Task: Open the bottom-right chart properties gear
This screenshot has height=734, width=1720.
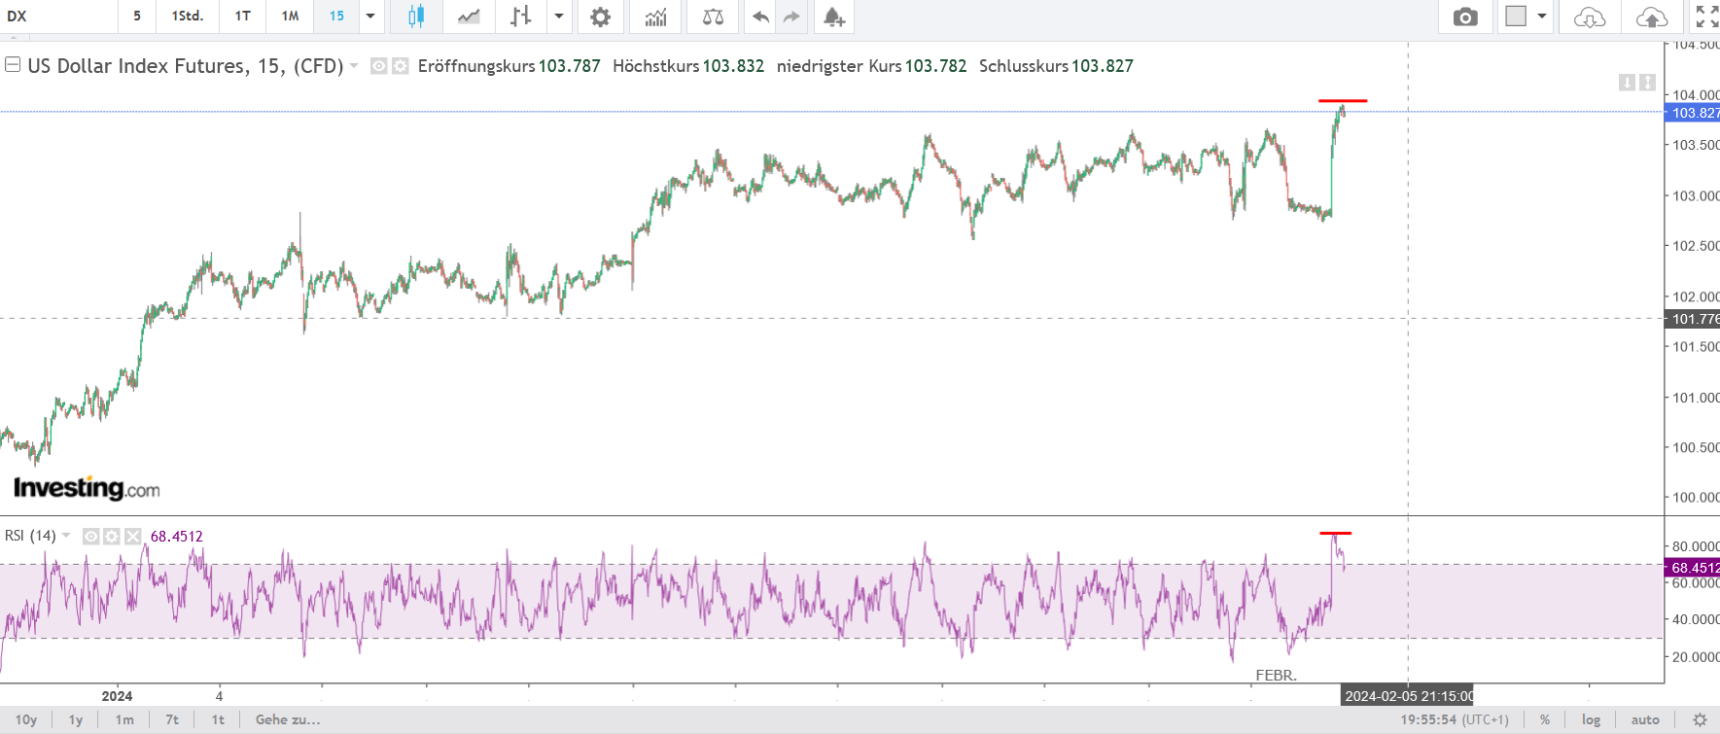Action: 1700,720
